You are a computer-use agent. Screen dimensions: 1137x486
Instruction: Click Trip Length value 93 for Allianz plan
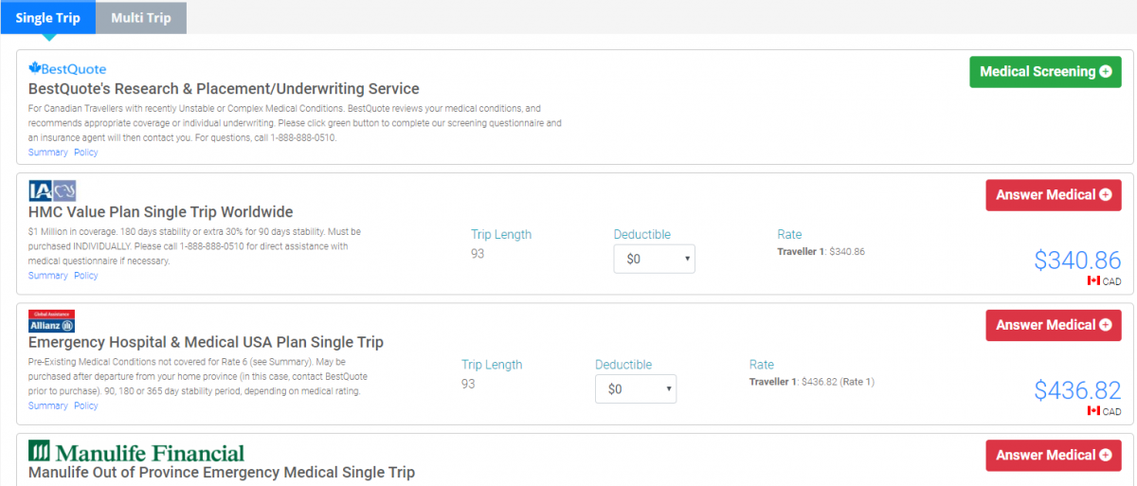point(468,384)
